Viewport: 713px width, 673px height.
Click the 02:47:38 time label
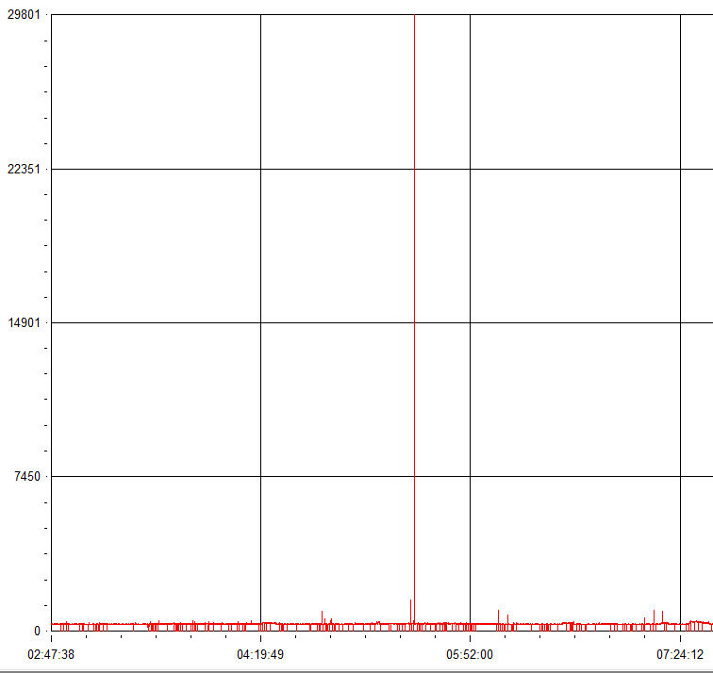(51, 654)
